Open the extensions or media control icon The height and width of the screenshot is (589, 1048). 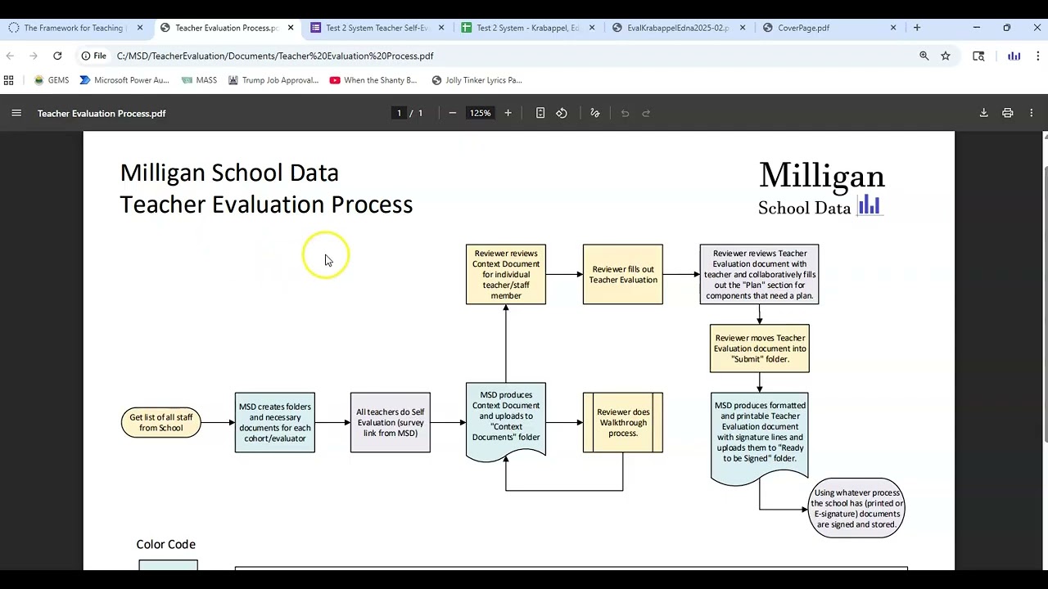pos(978,56)
